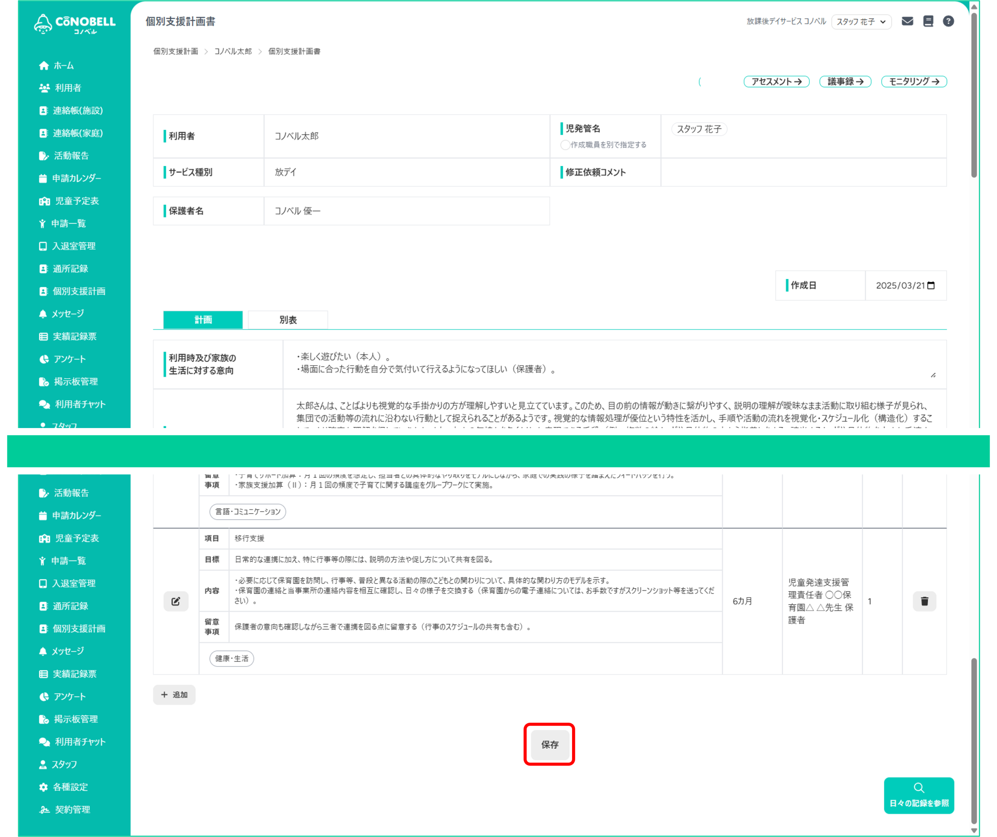Click the 目標 text 日常的な連携に加え
Viewport: 997px width, 837px height.
(x=365, y=560)
